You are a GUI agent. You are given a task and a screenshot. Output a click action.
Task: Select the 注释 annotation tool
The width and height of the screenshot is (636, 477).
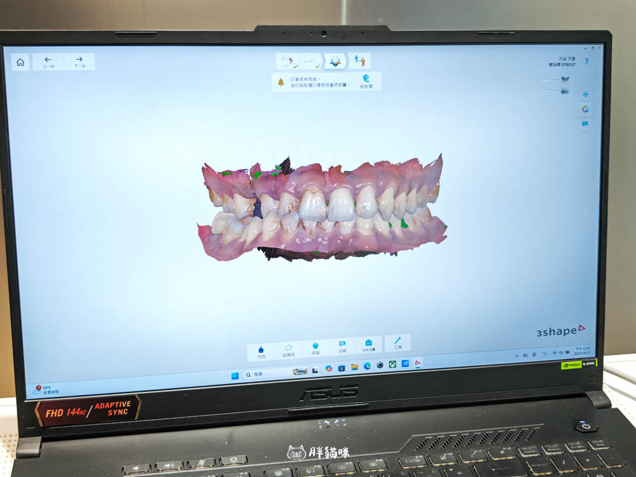pos(342,347)
